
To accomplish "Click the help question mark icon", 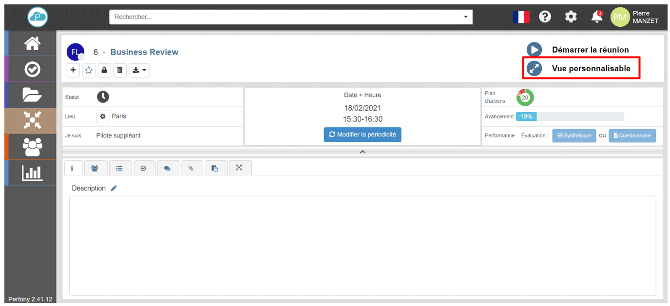I will [x=545, y=17].
